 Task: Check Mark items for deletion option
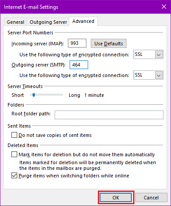click(14, 154)
